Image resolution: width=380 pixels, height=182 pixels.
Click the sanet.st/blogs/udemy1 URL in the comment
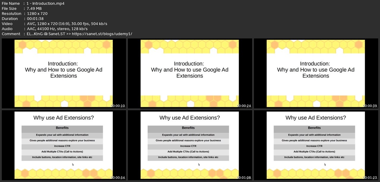coord(102,34)
